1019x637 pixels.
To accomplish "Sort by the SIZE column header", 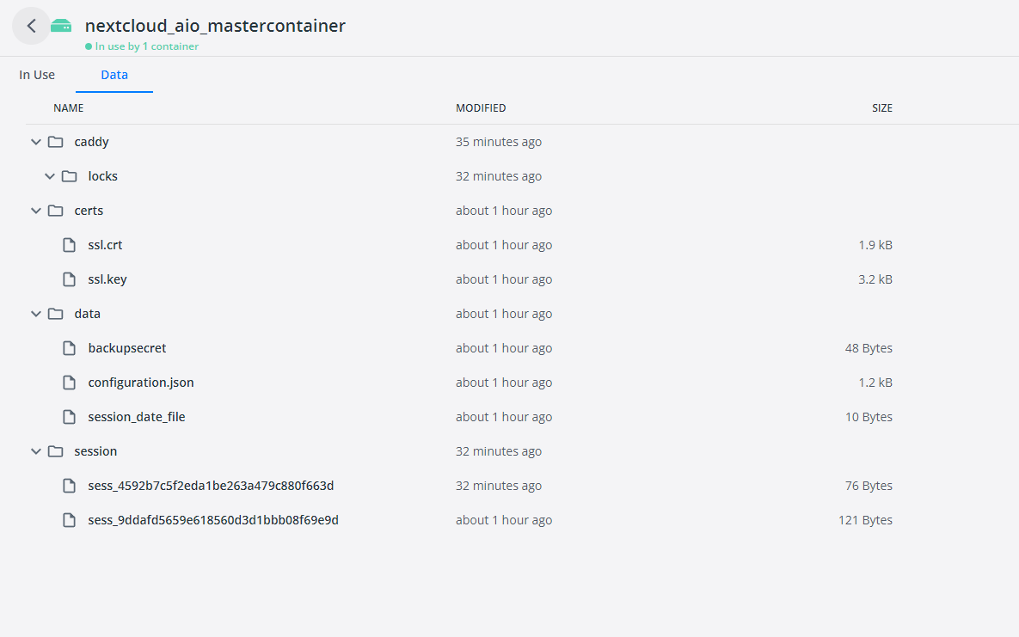I will pos(882,108).
